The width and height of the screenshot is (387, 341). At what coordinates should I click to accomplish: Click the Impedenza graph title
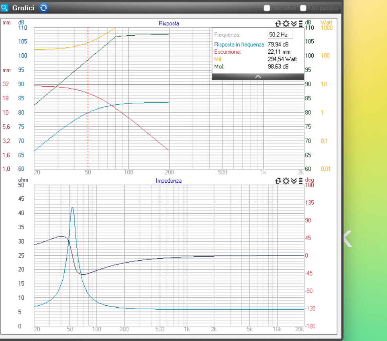169,181
